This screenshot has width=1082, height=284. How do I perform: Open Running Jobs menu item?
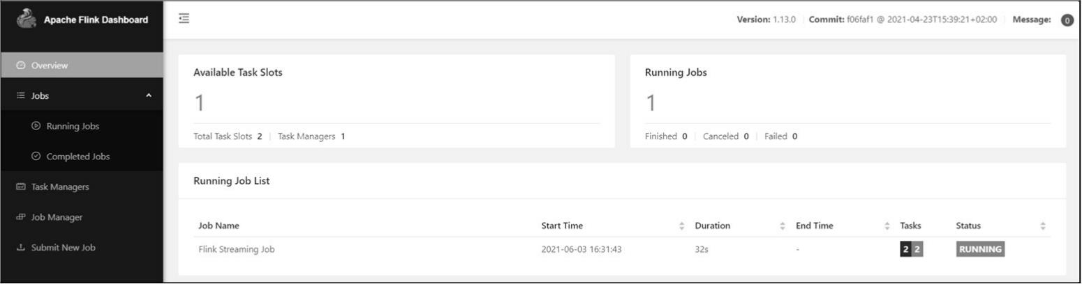(x=73, y=126)
